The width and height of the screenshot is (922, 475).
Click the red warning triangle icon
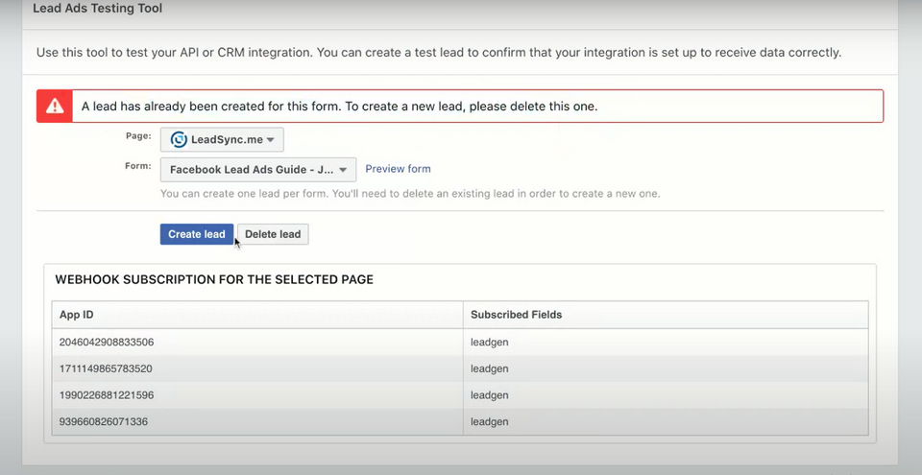[56, 107]
